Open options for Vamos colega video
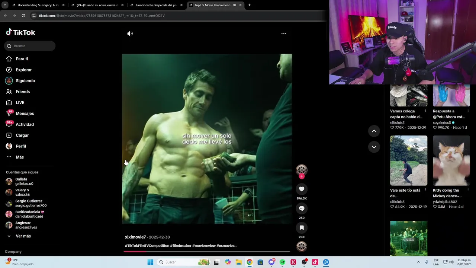 point(425,111)
